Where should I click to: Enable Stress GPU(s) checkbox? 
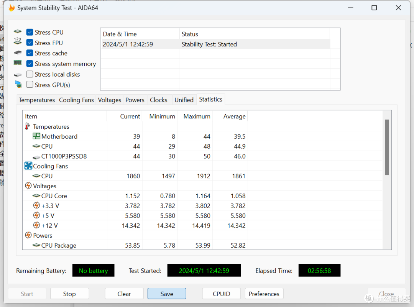(30, 85)
